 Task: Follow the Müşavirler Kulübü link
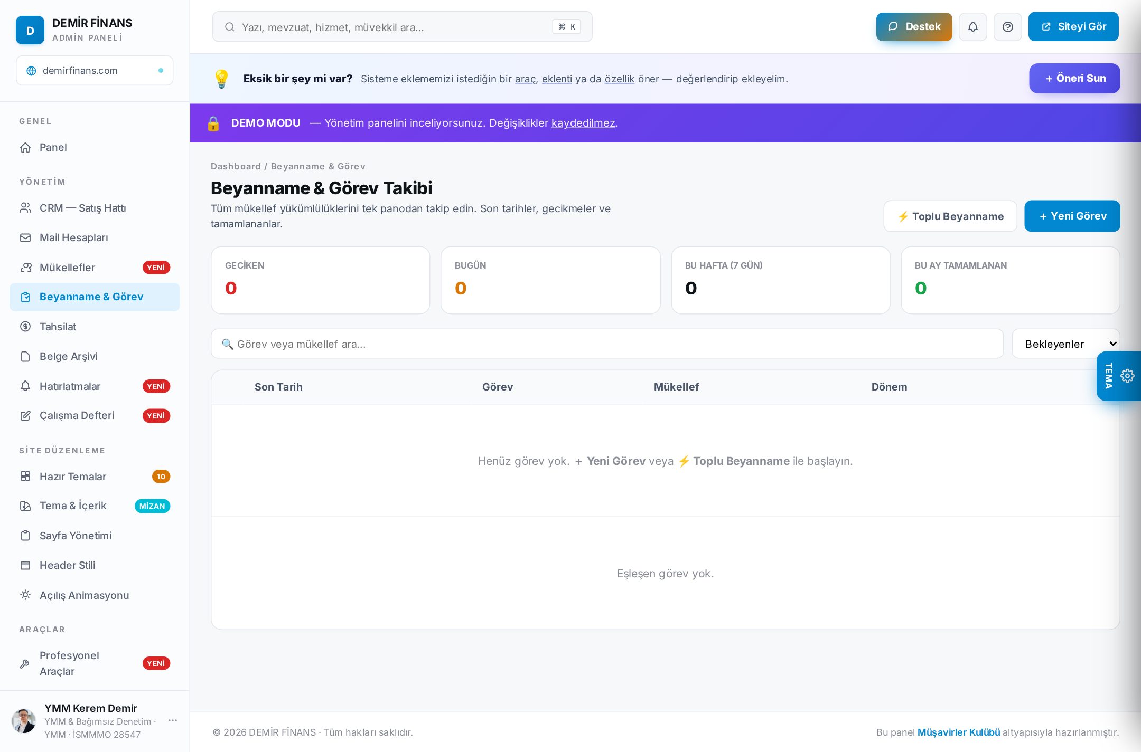click(958, 732)
